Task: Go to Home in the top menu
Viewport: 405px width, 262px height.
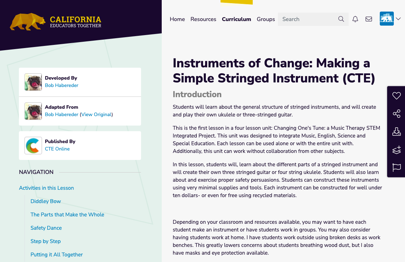Action: (177, 19)
